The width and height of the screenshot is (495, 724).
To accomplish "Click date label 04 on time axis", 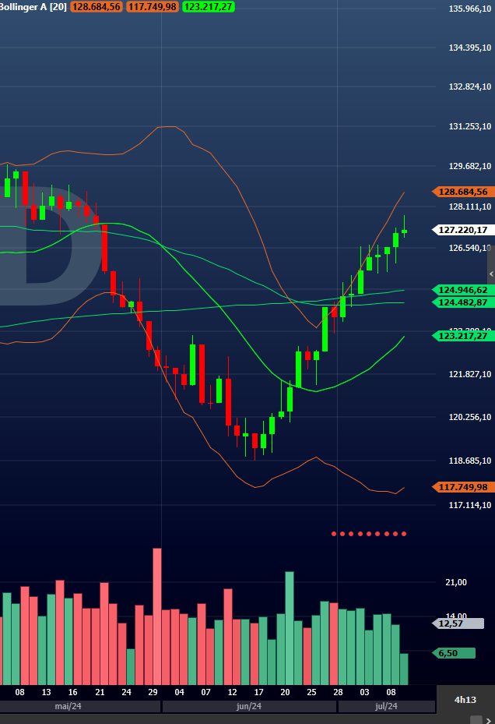I will click(x=180, y=692).
